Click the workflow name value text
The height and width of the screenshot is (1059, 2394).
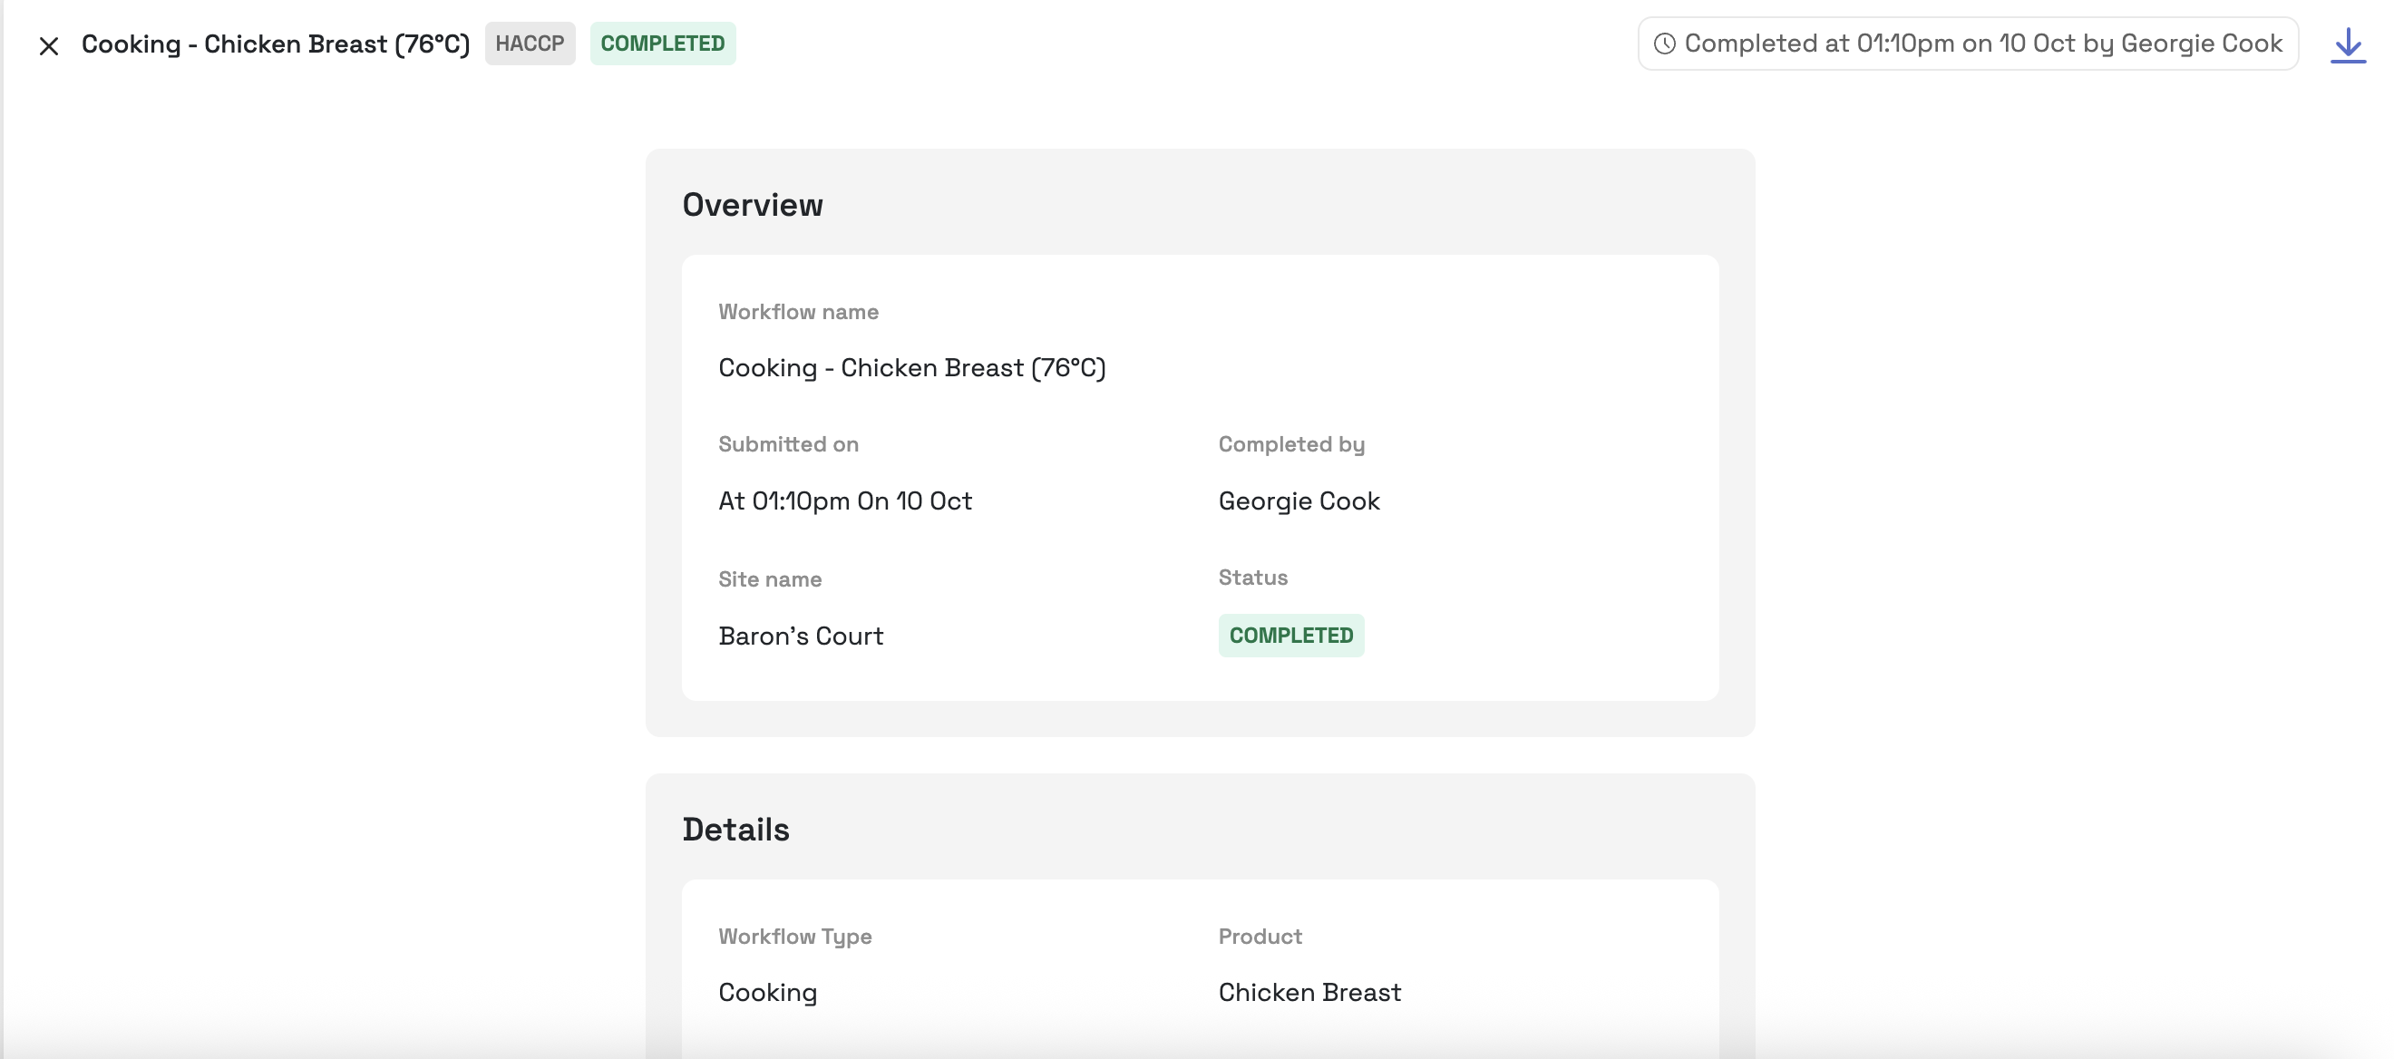click(x=910, y=368)
